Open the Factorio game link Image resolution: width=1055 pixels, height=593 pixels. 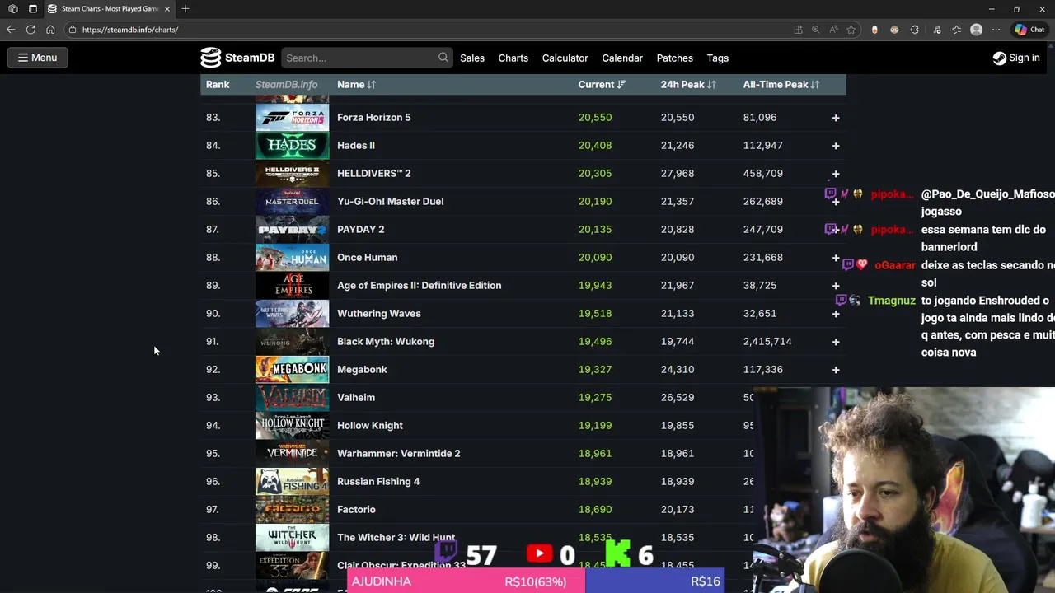(x=356, y=509)
